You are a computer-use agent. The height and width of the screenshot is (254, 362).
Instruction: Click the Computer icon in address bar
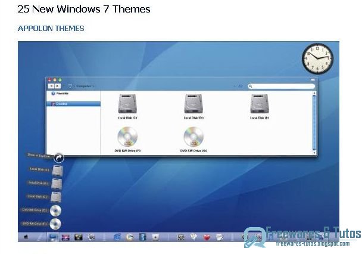(x=70, y=86)
